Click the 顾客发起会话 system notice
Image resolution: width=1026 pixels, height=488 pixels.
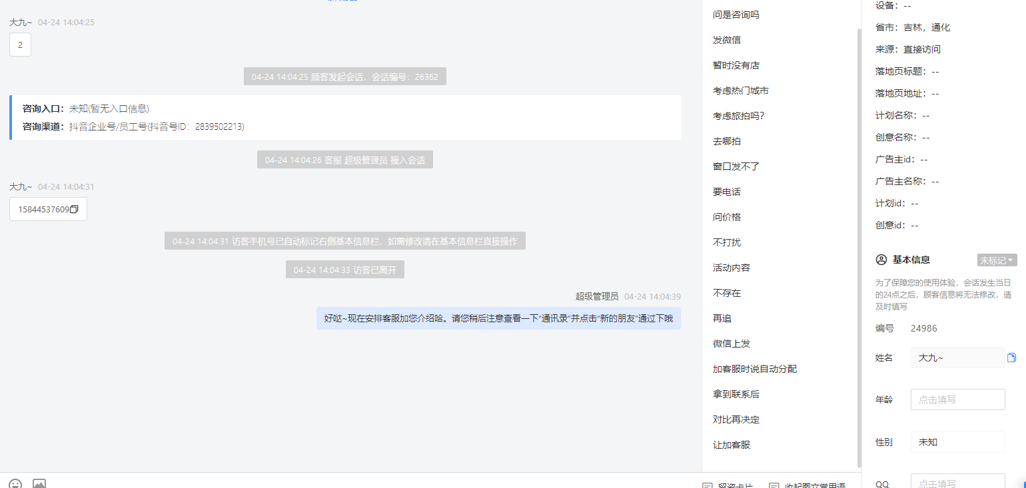click(x=345, y=77)
